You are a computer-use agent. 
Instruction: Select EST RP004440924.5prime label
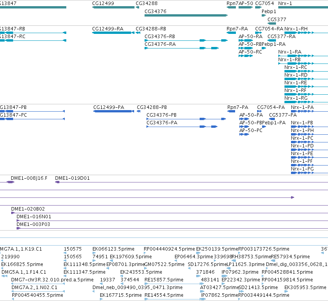pyautogui.click(x=169, y=249)
